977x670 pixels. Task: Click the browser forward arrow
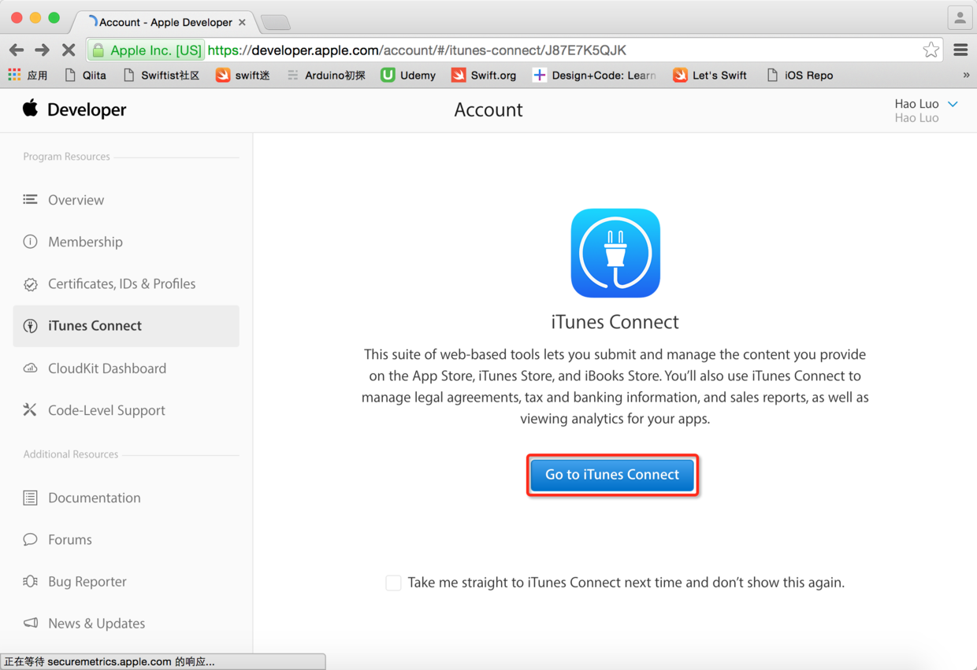pyautogui.click(x=43, y=50)
